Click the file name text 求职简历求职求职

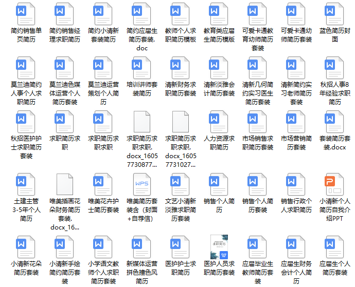click(x=103, y=143)
